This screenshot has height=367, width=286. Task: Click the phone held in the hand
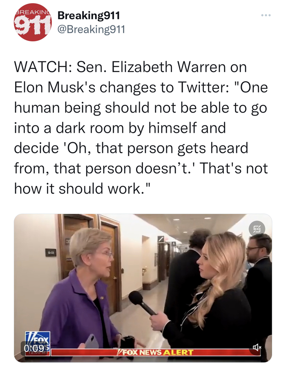pyautogui.click(x=92, y=342)
